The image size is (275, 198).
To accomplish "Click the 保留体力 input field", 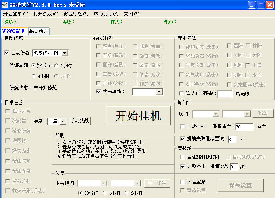I will pos(245,127).
